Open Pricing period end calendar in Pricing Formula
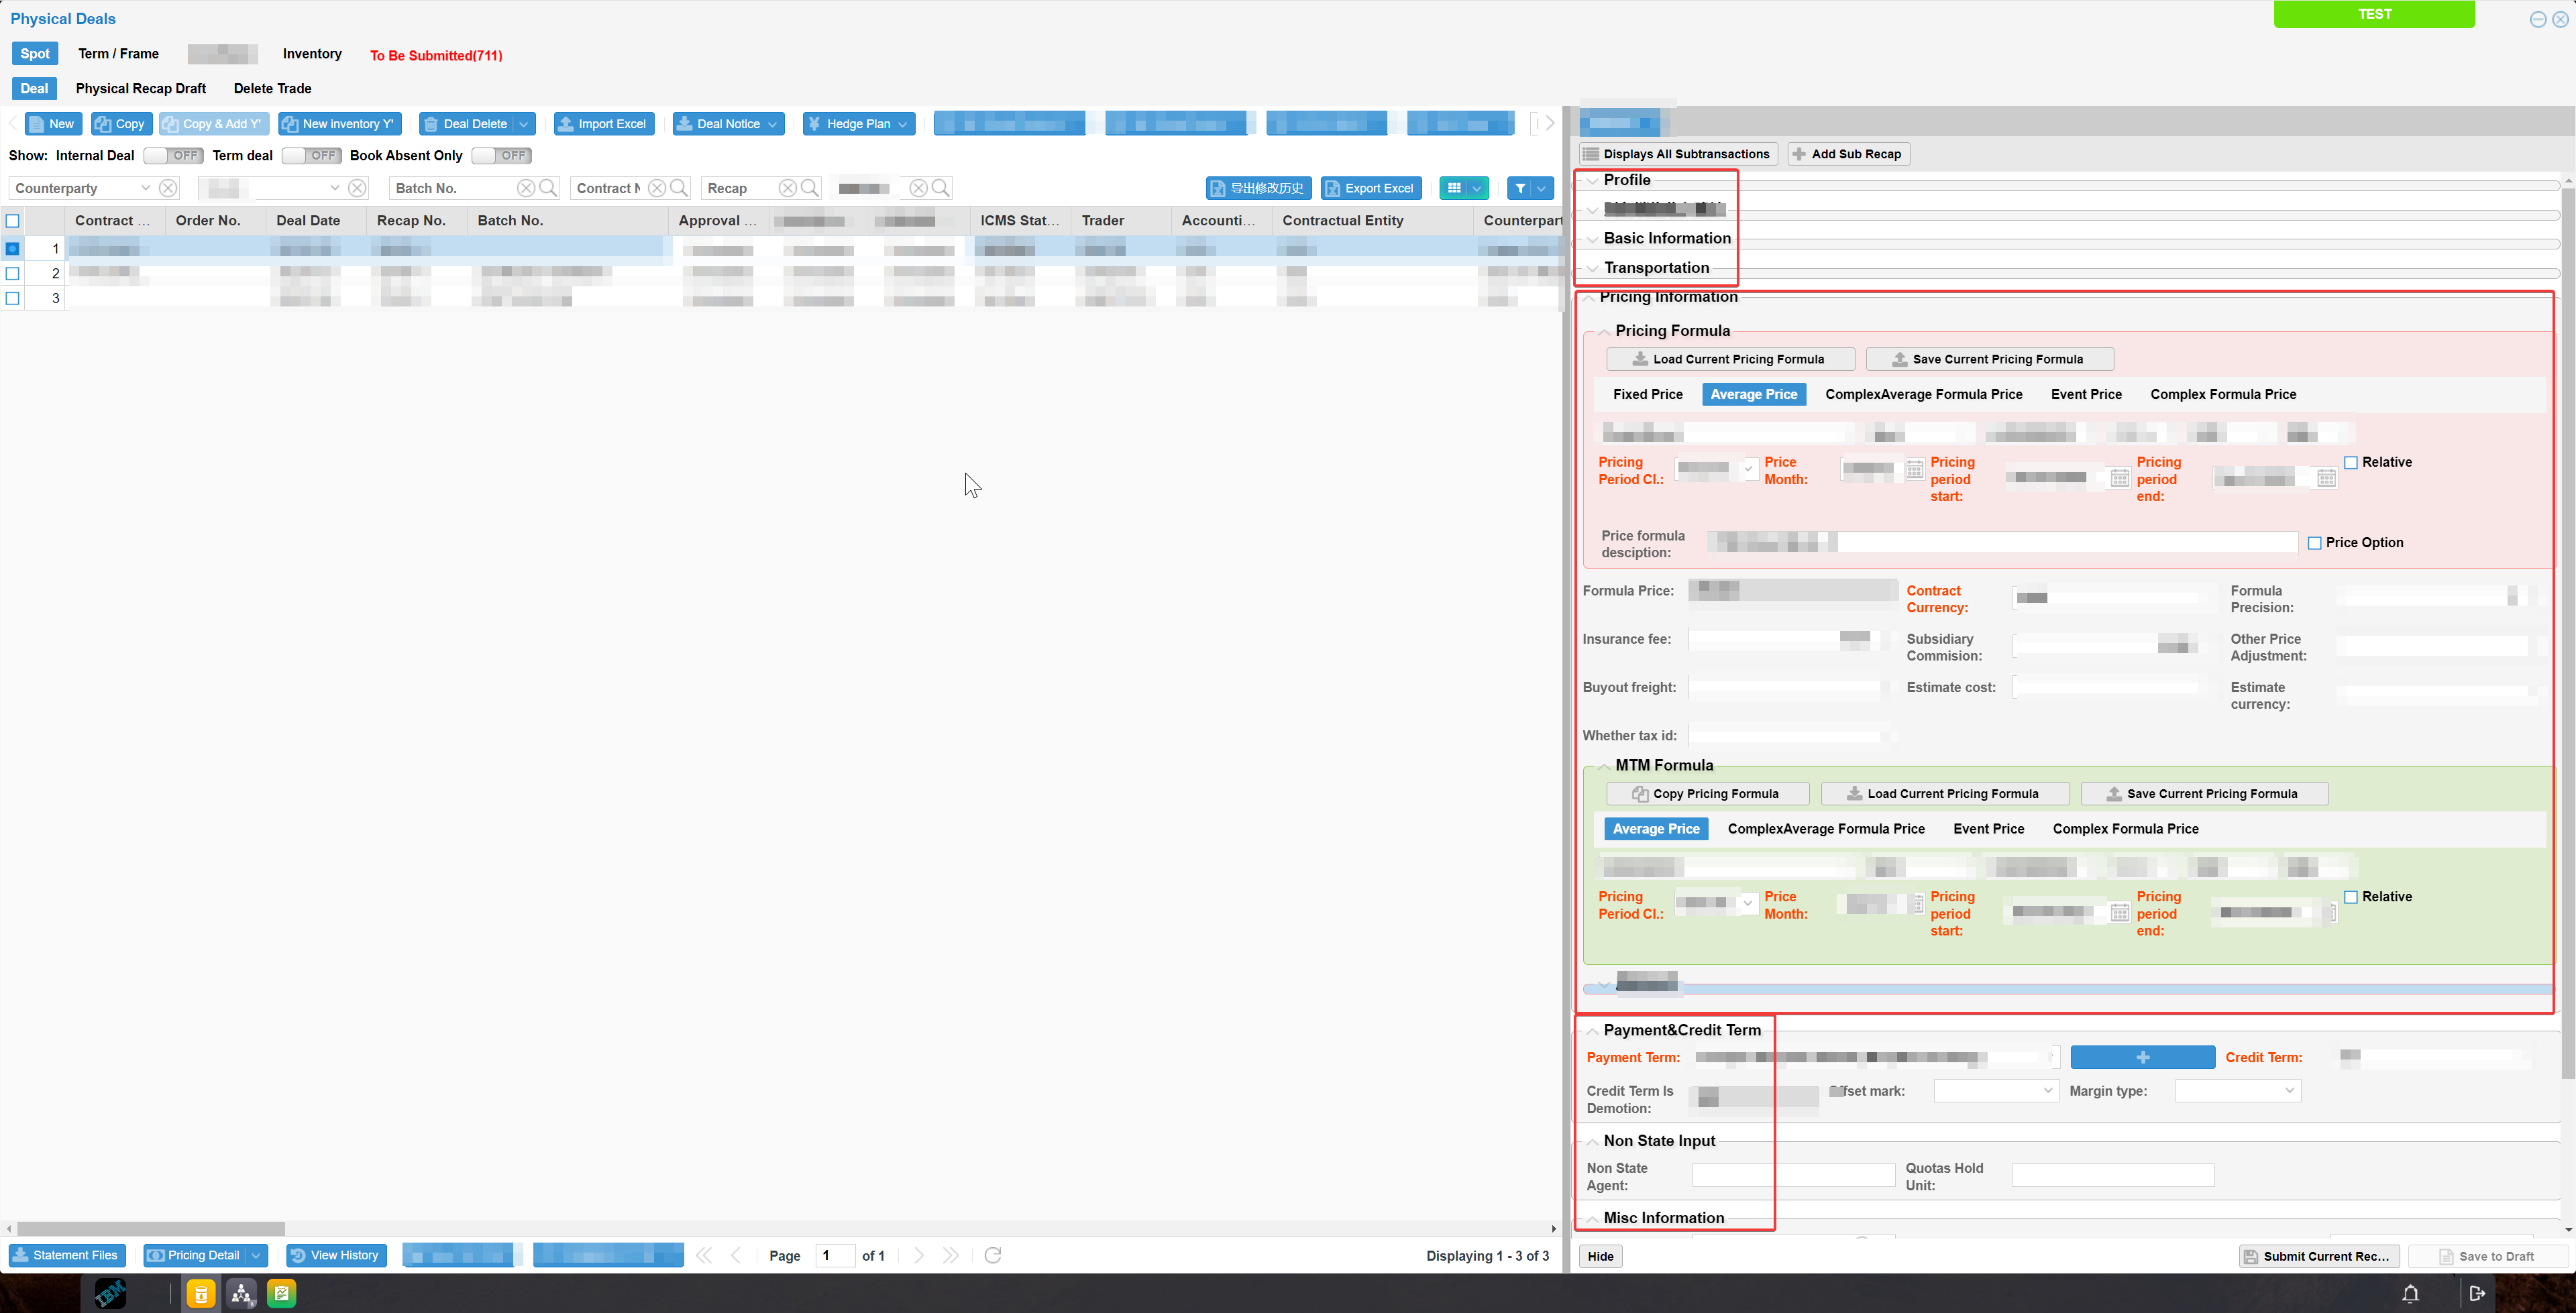The height and width of the screenshot is (1313, 2576). point(2326,479)
